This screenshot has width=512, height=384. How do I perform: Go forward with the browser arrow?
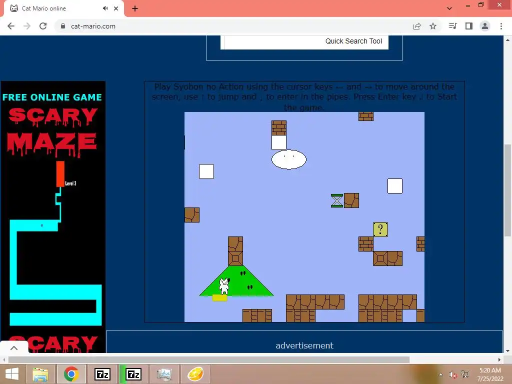click(27, 26)
